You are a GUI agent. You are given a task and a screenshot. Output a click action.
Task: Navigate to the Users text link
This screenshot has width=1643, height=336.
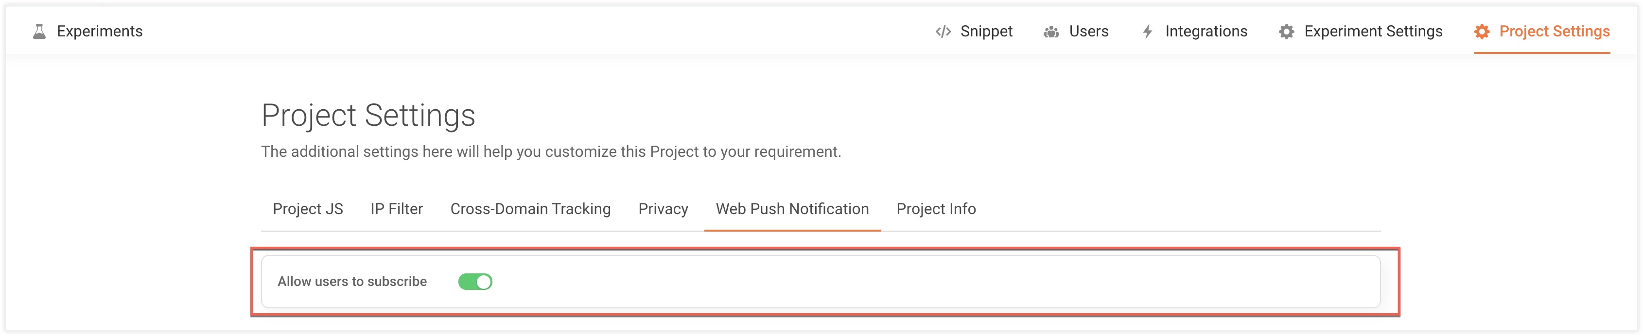click(x=1088, y=31)
